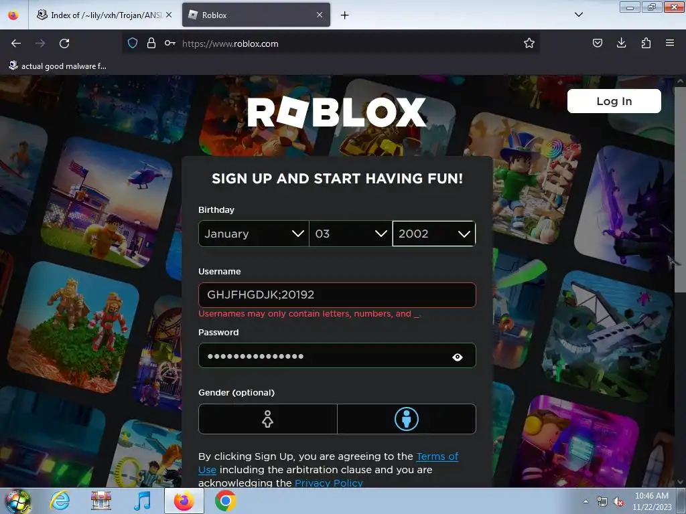Select the male gender option

pyautogui.click(x=407, y=419)
